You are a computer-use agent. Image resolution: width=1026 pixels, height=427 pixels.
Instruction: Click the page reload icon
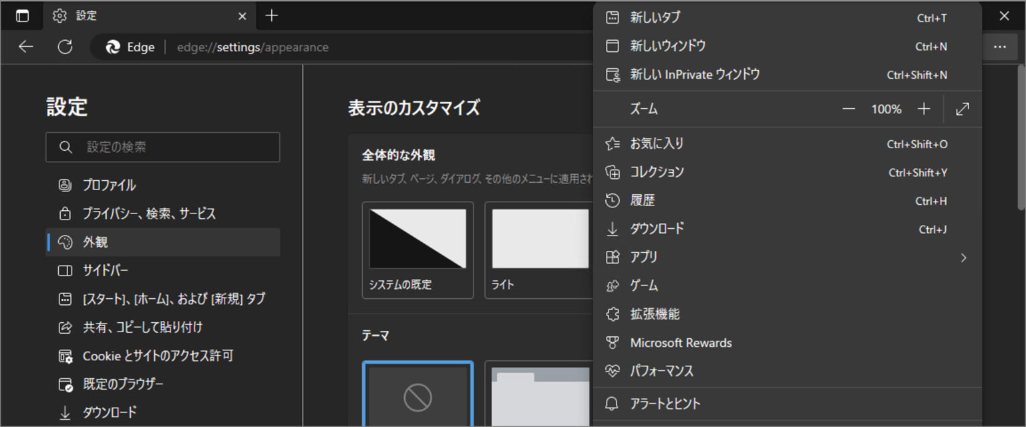(x=65, y=47)
